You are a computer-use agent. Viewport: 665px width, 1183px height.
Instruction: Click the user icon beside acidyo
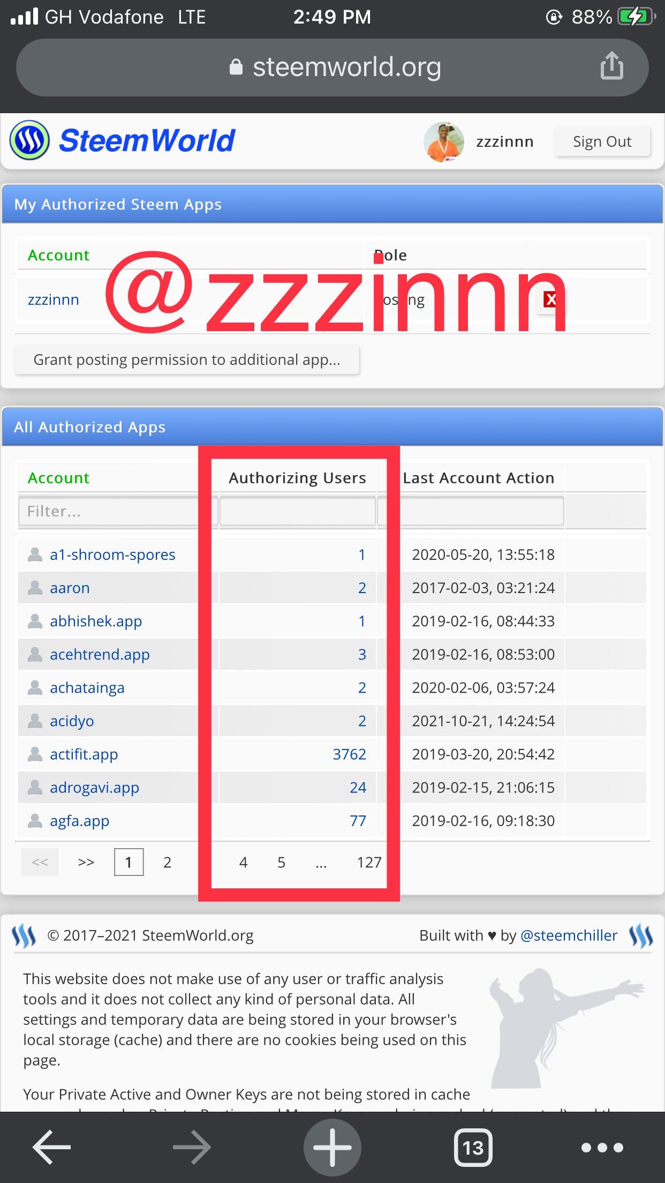point(35,721)
